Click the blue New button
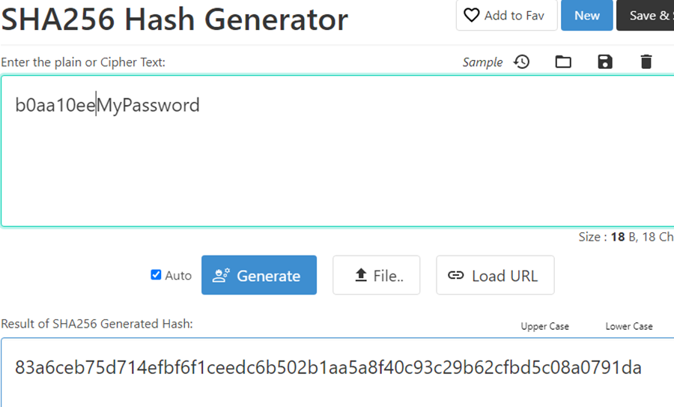 tap(586, 16)
